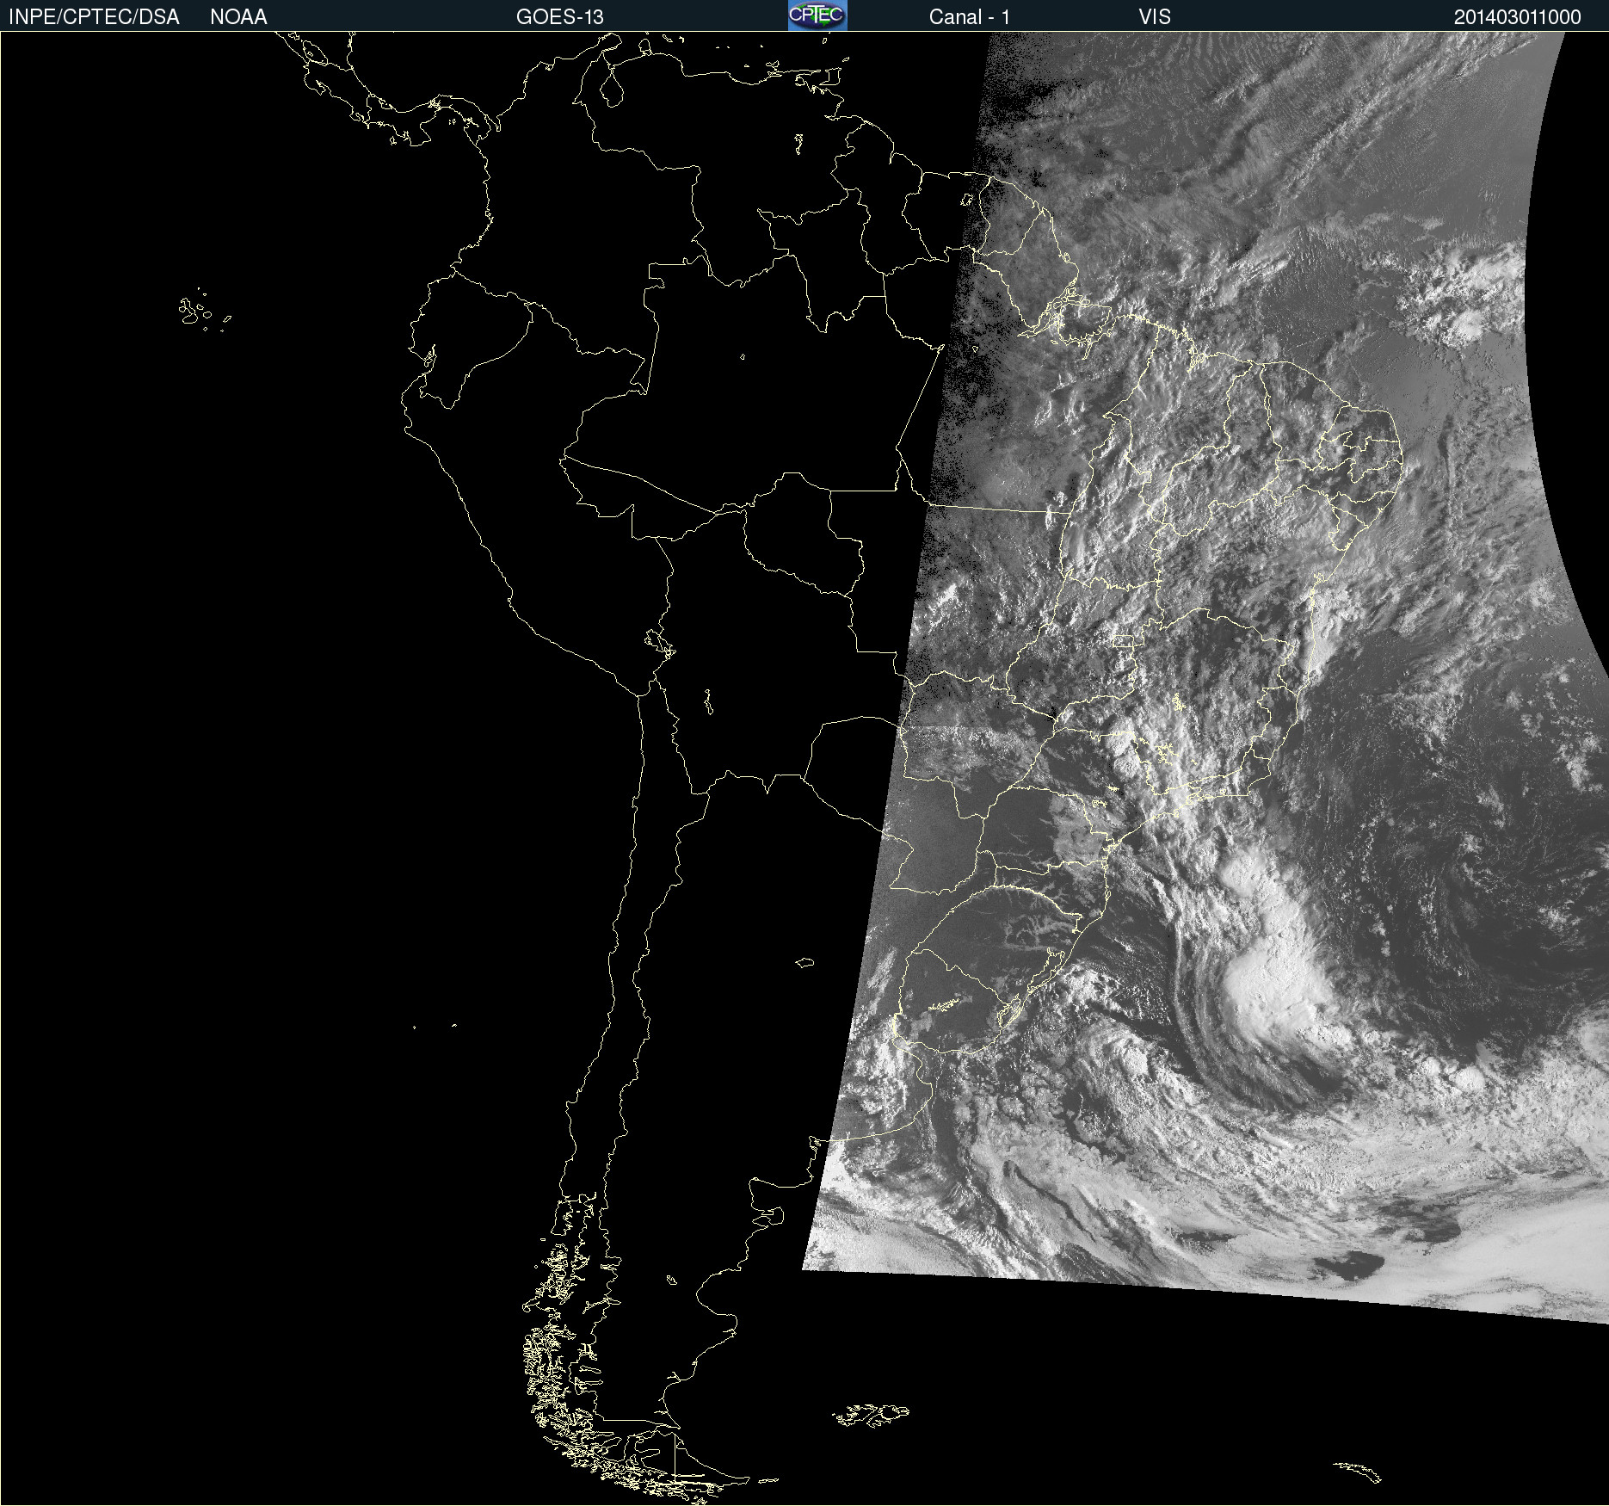The height and width of the screenshot is (1506, 1609).
Task: Click the GOES-13 satellite label
Action: pos(560,17)
